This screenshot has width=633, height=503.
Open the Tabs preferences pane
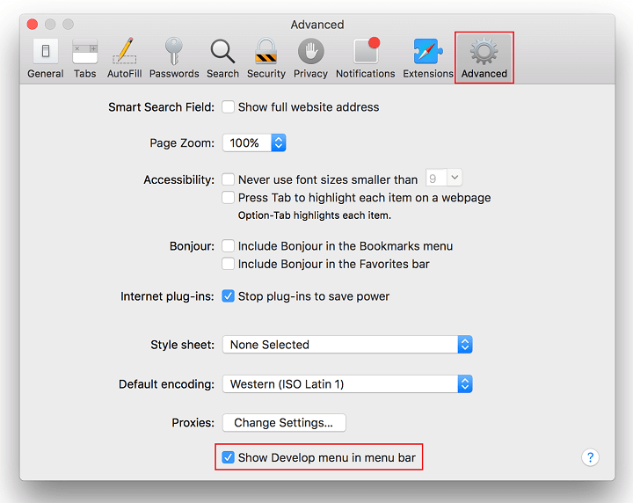tap(84, 58)
